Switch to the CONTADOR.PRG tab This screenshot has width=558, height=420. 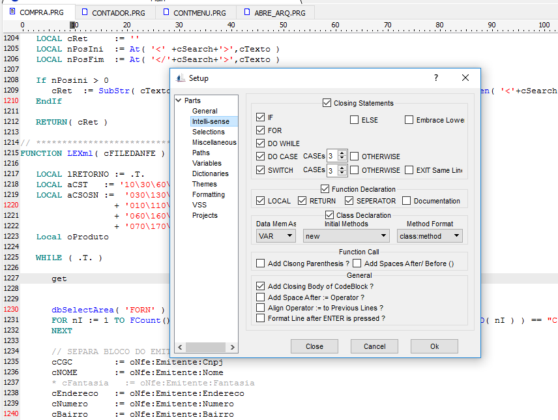[115, 12]
